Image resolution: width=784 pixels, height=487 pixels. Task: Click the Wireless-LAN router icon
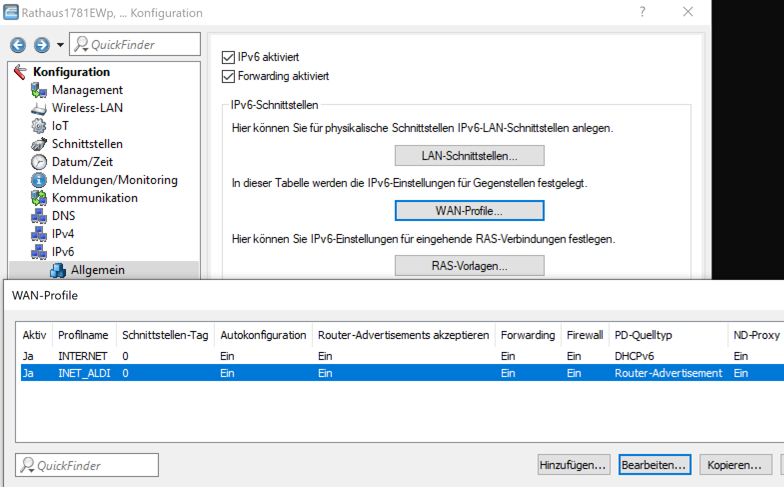click(39, 108)
